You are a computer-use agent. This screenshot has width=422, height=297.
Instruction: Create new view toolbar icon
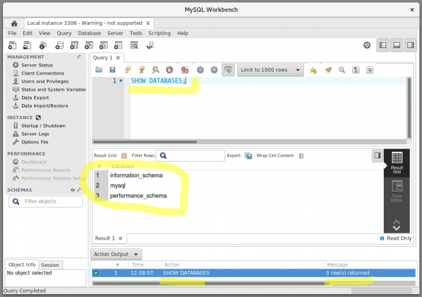(89, 45)
